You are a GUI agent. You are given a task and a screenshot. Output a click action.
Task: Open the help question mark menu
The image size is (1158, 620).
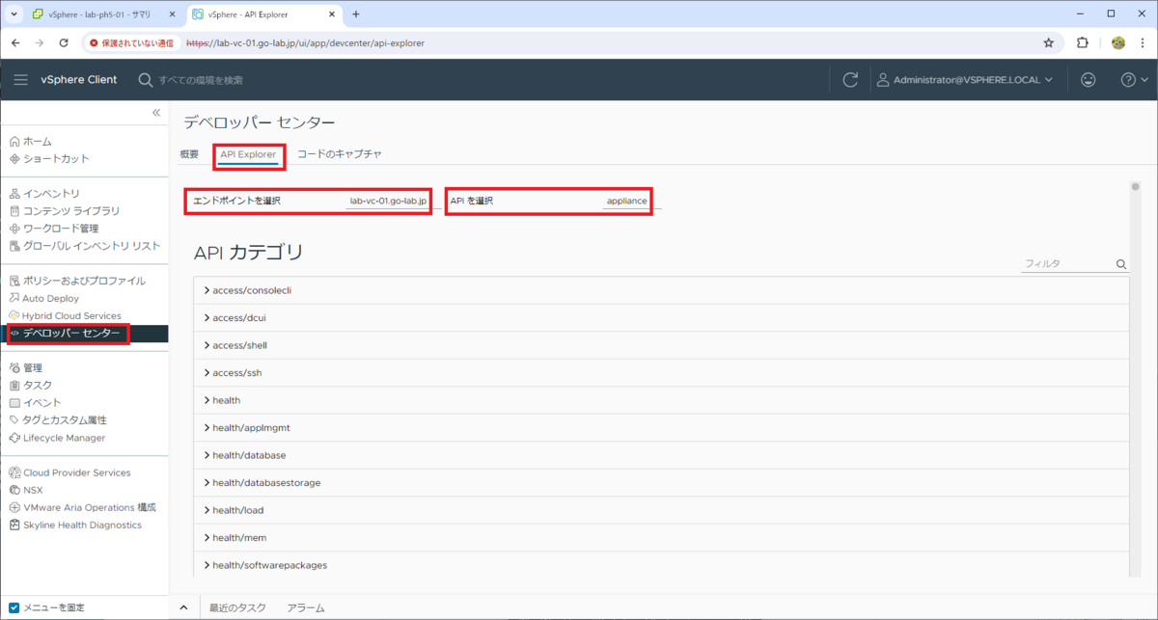1133,80
